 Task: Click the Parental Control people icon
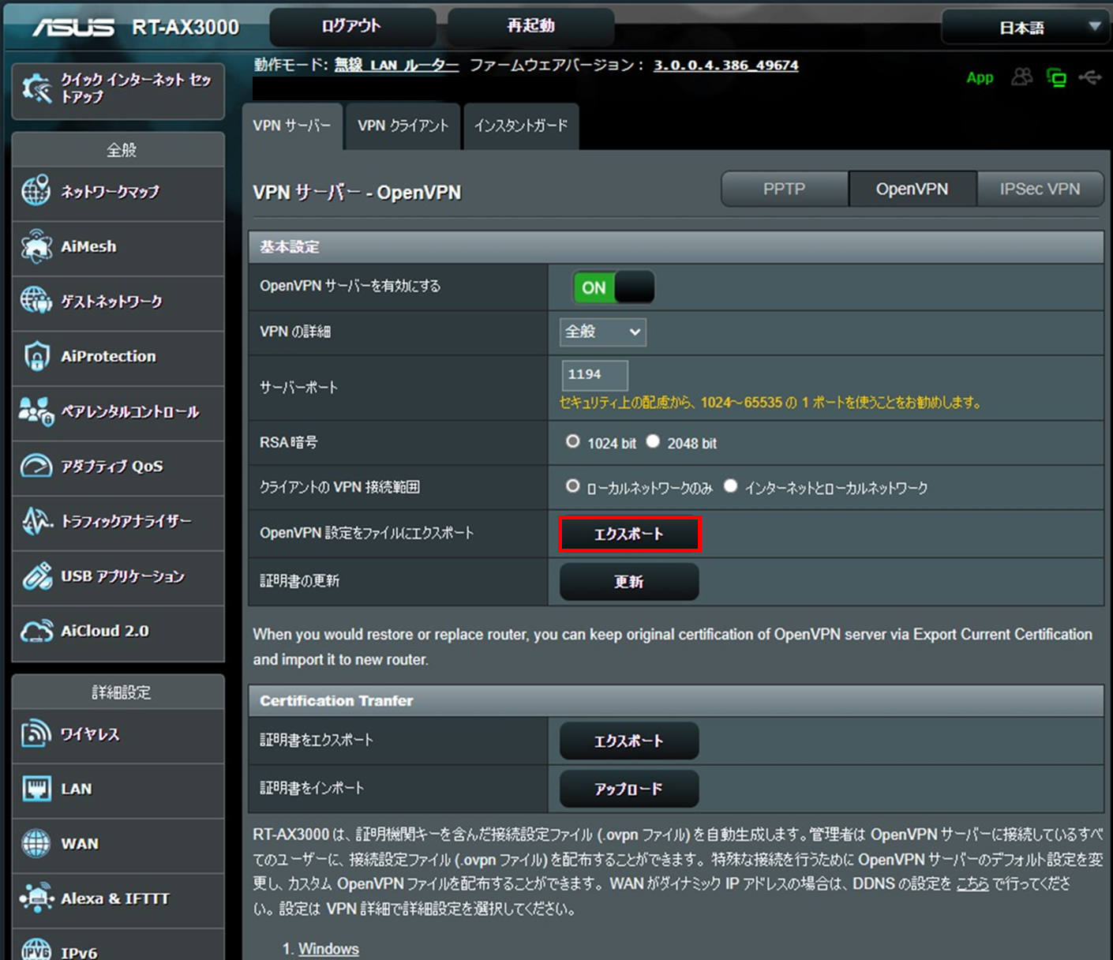pos(36,411)
